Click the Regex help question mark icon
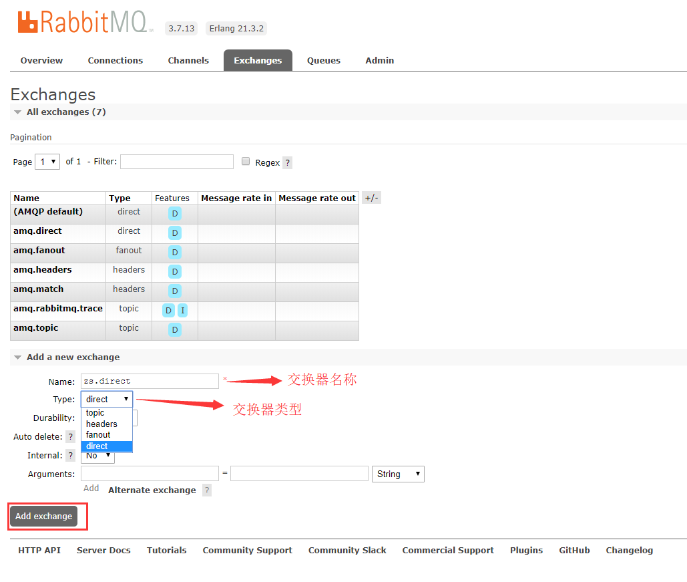687x582 pixels. [287, 162]
